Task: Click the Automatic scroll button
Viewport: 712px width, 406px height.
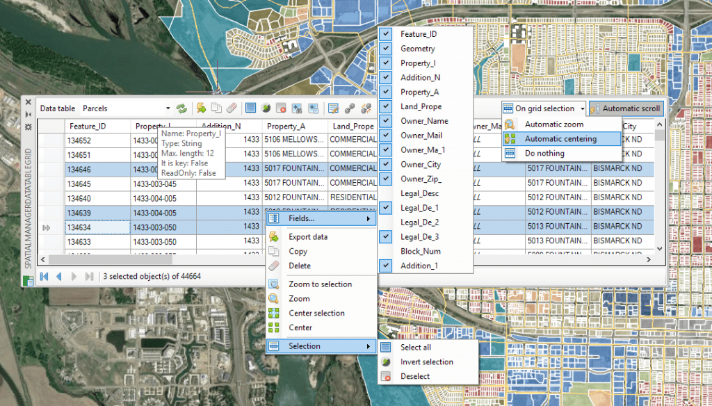Action: click(626, 108)
